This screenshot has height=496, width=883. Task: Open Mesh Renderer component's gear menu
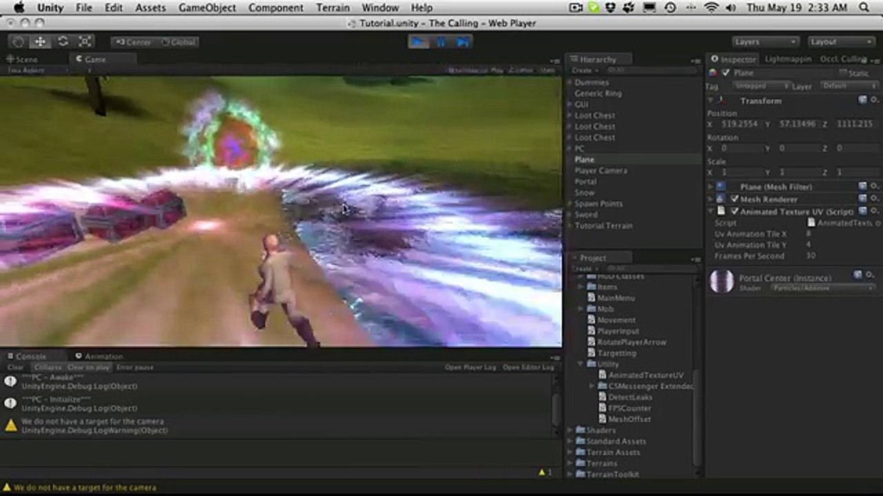[x=875, y=199]
